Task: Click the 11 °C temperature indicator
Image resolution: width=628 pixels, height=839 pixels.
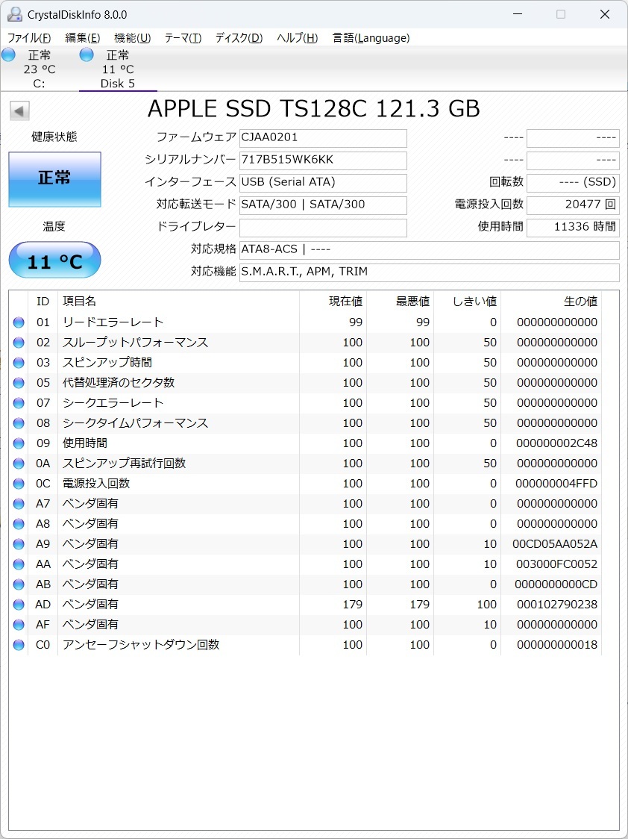Action: pyautogui.click(x=54, y=260)
